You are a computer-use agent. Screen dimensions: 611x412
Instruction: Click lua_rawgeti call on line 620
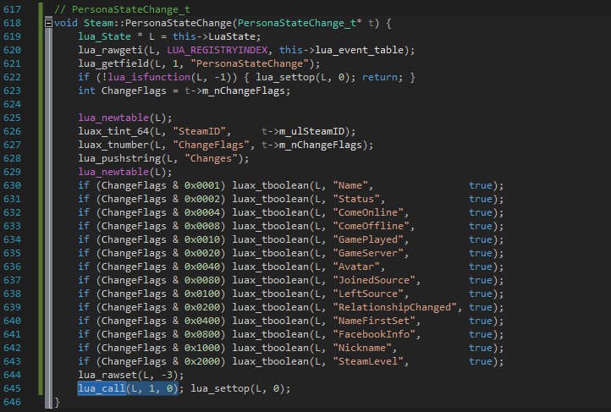[110, 50]
